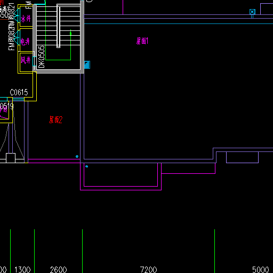
Task: Select the blue square symbol beside stairwell
Action: 87,65
